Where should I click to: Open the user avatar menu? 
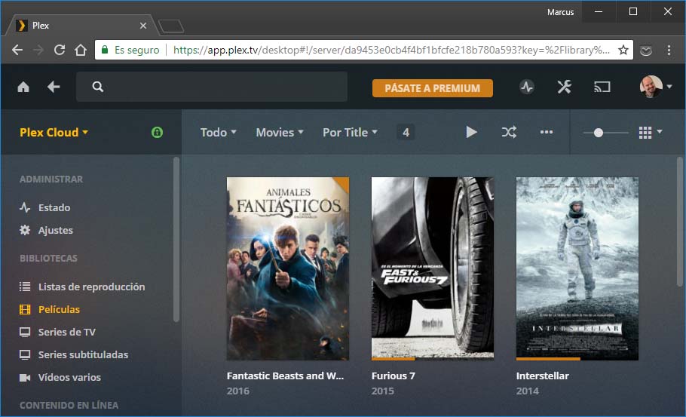coord(655,87)
